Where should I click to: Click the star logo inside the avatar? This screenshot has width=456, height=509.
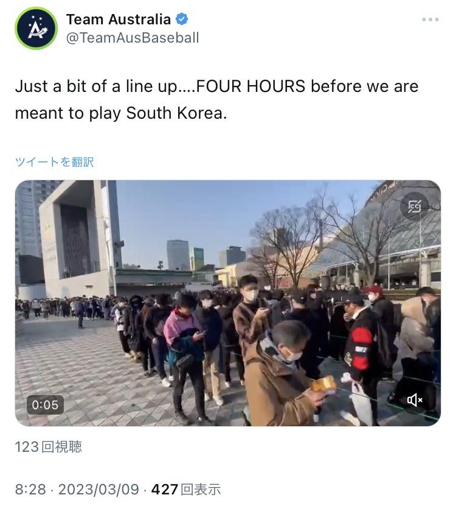click(x=36, y=29)
